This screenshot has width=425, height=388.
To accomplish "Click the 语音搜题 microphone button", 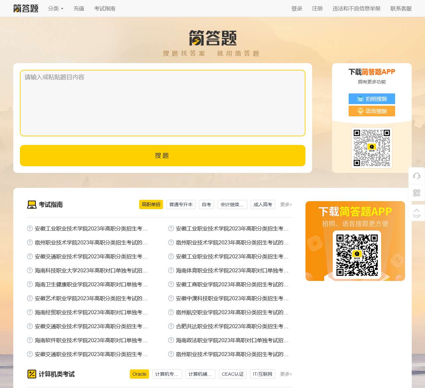I will pyautogui.click(x=372, y=111).
